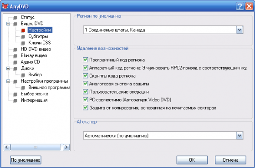Screen dimensions: 255x168
Task: Select HD DVD видео tree entry
Action: [36, 49]
